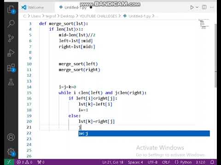Change encoding via UTF-8 status item
This screenshot has height=165, width=221.
(152, 162)
